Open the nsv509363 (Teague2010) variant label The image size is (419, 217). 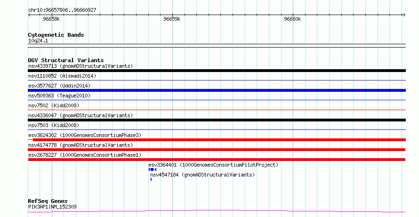click(x=59, y=96)
